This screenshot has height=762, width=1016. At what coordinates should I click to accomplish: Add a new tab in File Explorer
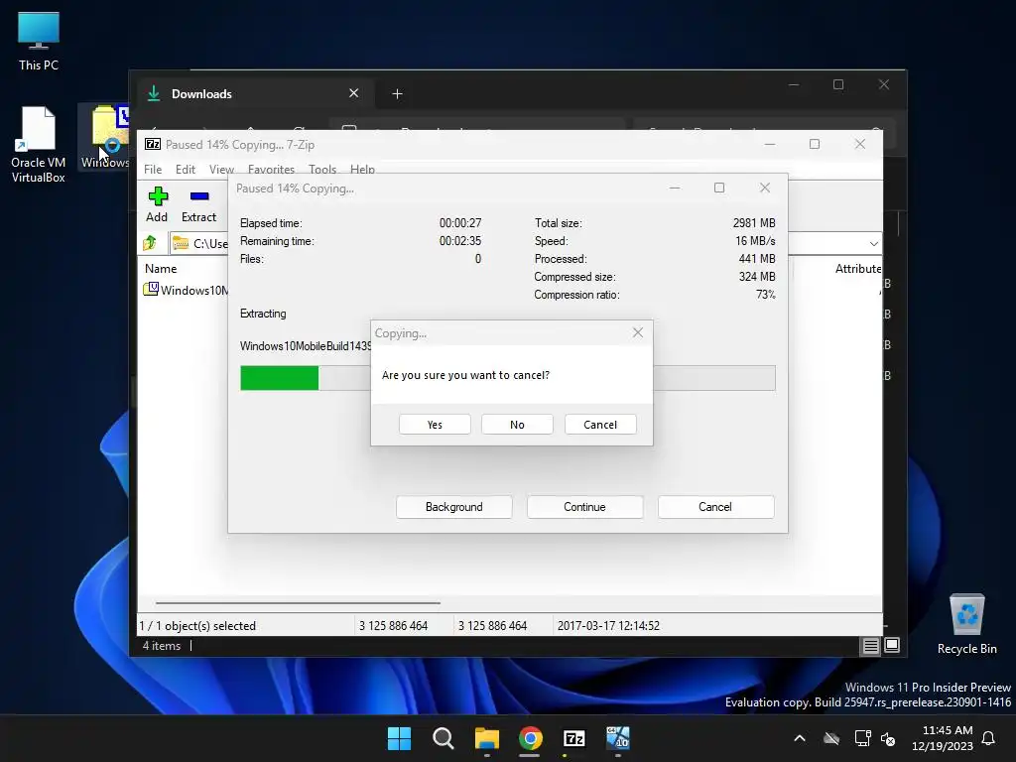click(397, 94)
